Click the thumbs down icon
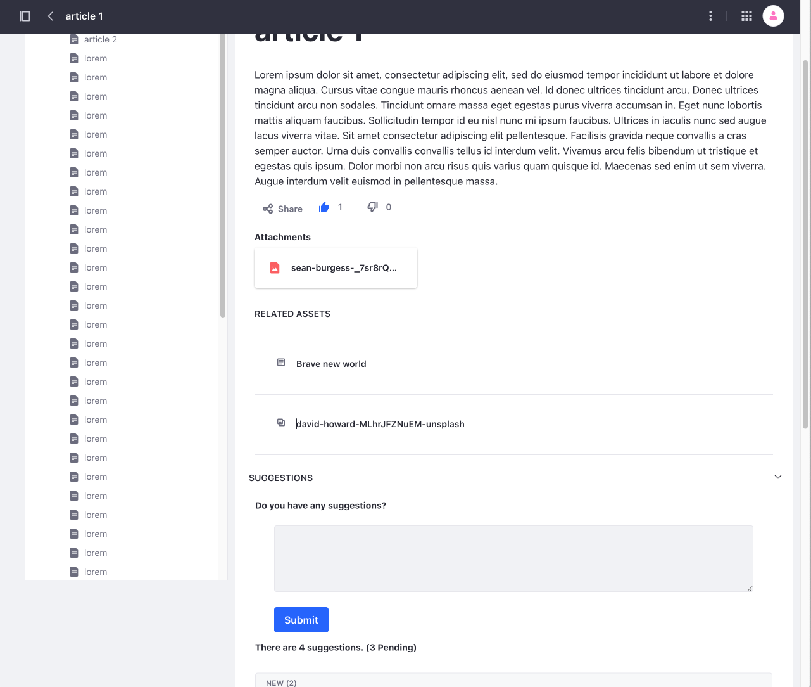Screen dimensions: 811x687 click(x=373, y=207)
